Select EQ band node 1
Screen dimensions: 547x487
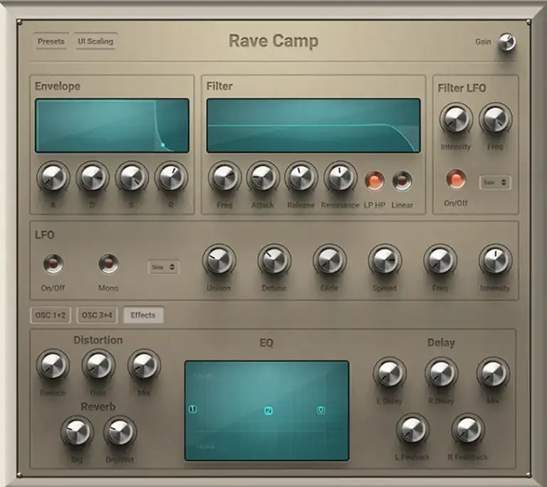point(192,409)
